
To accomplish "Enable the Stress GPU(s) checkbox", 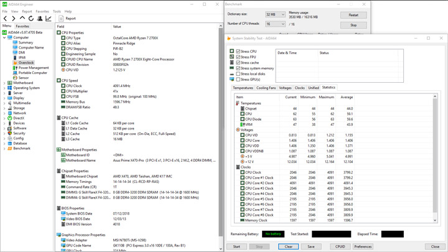I will pos(238,80).
